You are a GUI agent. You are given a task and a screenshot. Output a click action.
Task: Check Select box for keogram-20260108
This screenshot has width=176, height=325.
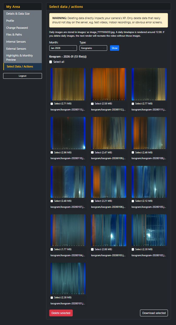point(133,153)
